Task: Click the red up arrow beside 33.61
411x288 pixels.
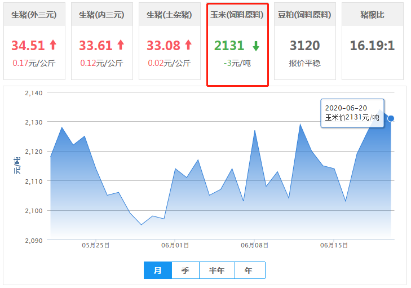Action: point(121,45)
